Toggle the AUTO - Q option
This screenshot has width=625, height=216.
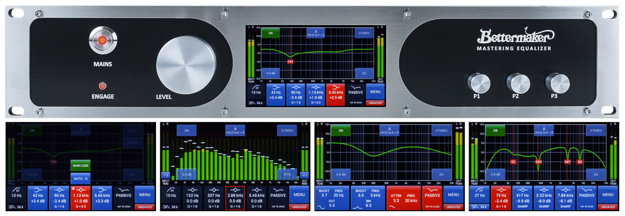click(x=81, y=178)
